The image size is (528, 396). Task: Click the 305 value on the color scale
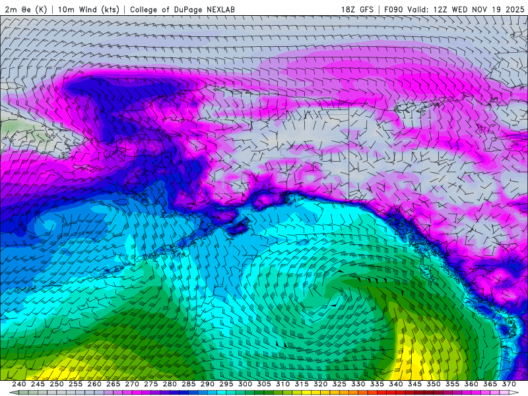point(264,384)
